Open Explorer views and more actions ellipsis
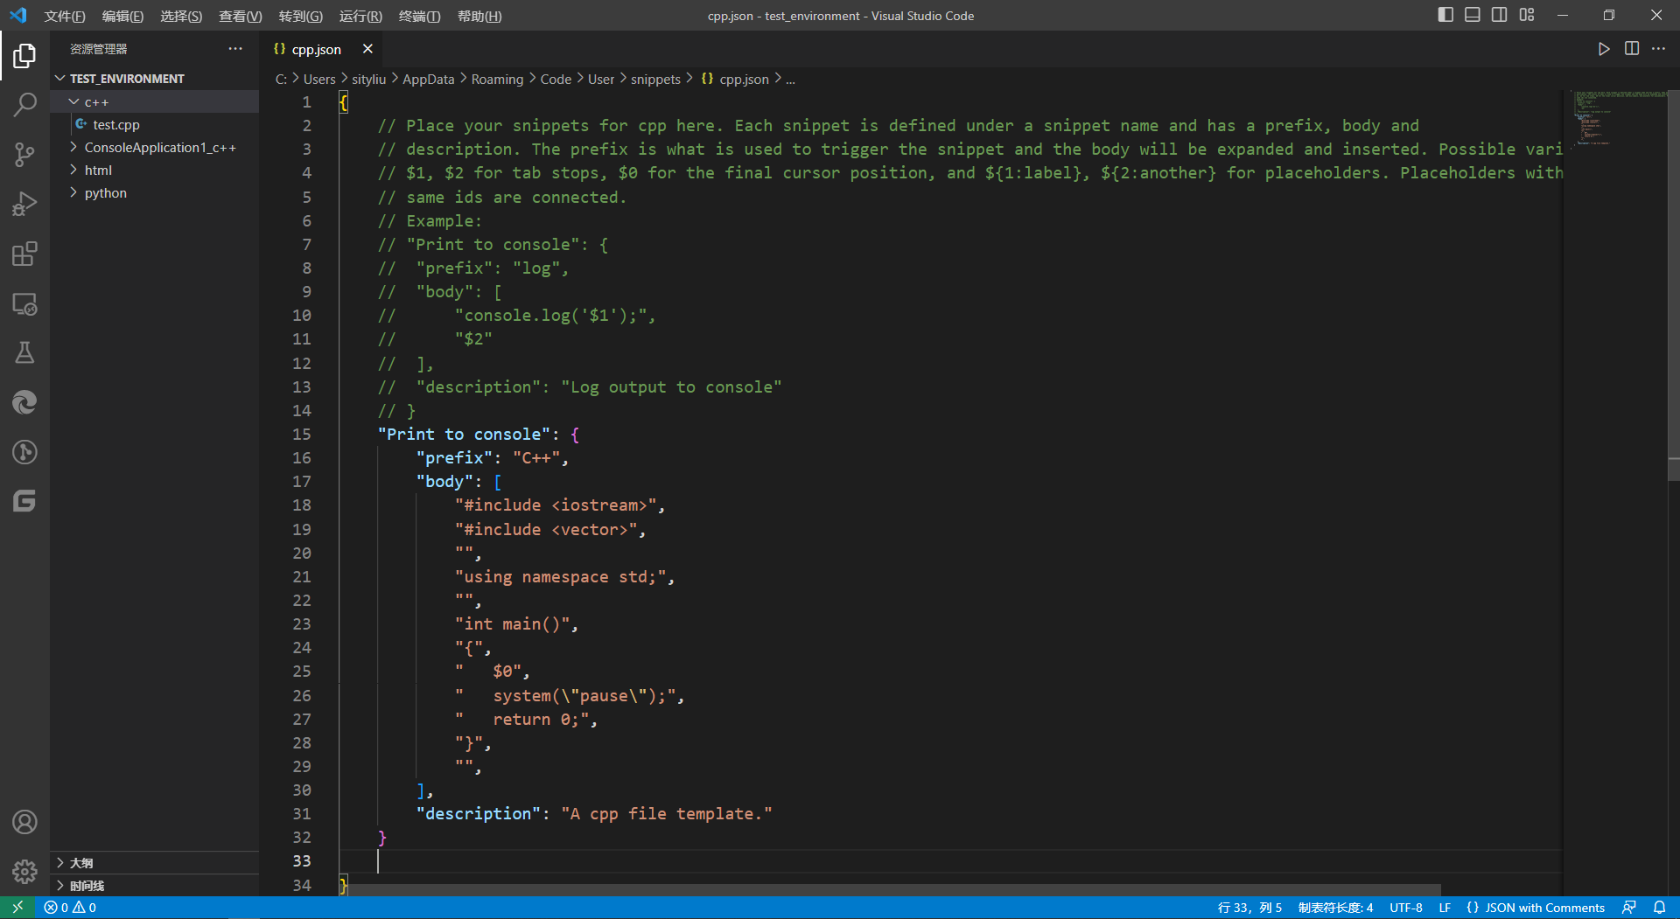 tap(235, 49)
